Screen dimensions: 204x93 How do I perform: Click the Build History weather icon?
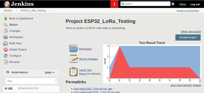tap(8, 72)
